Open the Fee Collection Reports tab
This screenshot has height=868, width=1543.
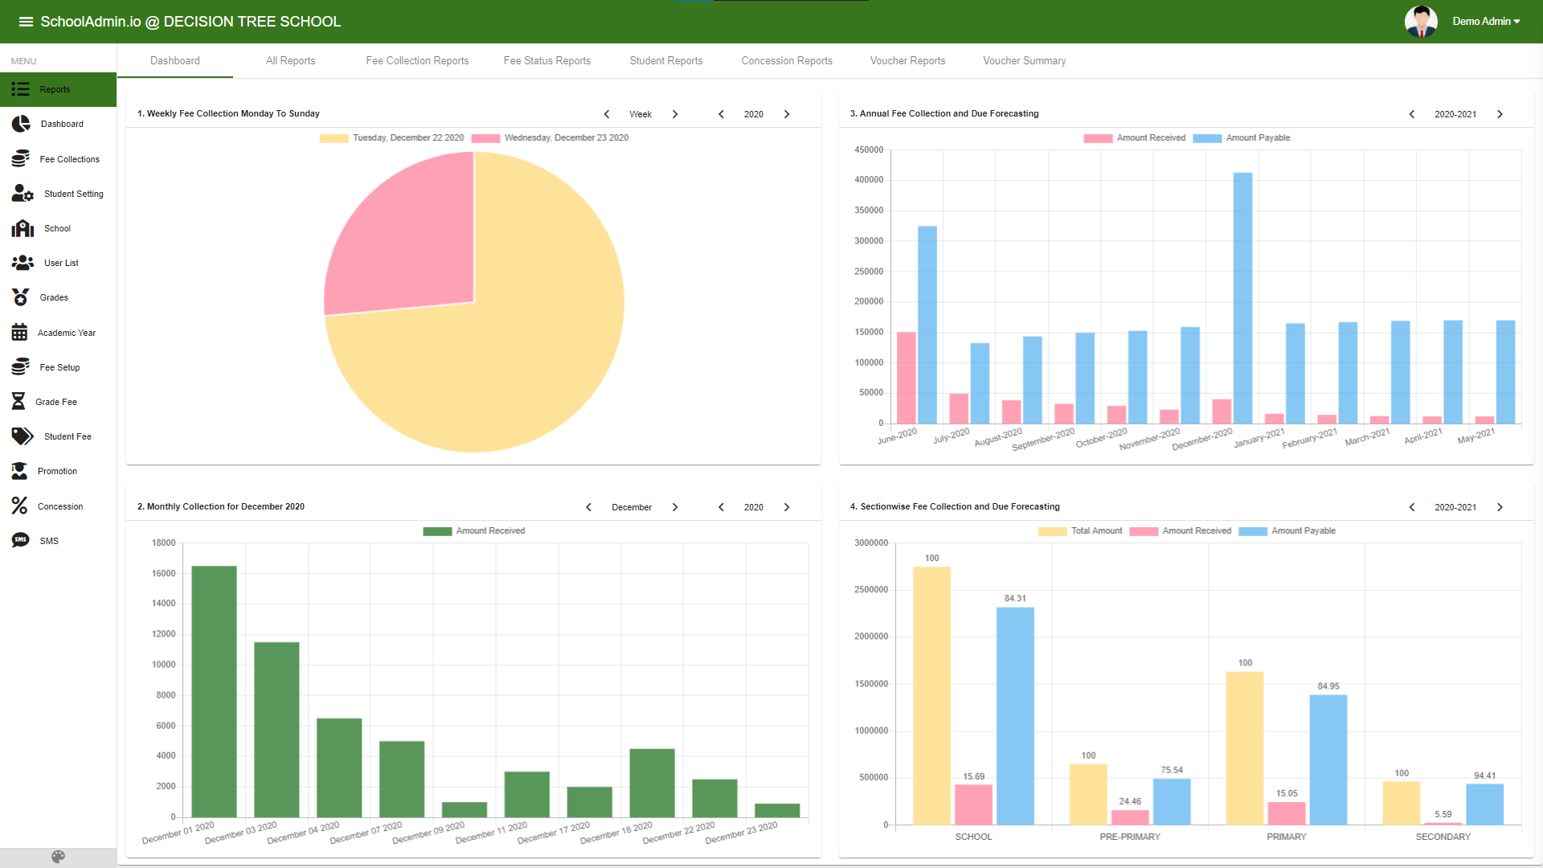(x=417, y=60)
